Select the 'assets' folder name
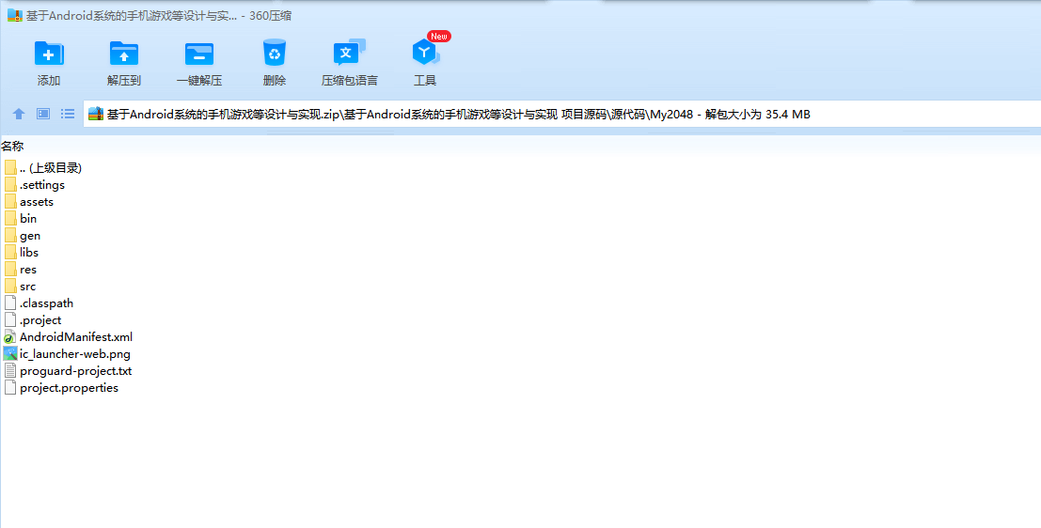 pos(37,202)
